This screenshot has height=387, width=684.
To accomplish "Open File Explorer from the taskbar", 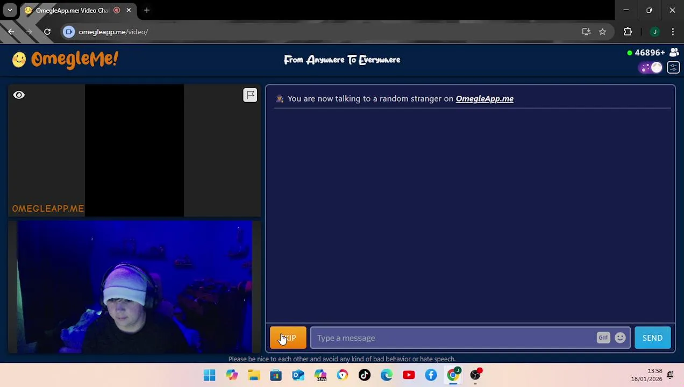I will (254, 375).
